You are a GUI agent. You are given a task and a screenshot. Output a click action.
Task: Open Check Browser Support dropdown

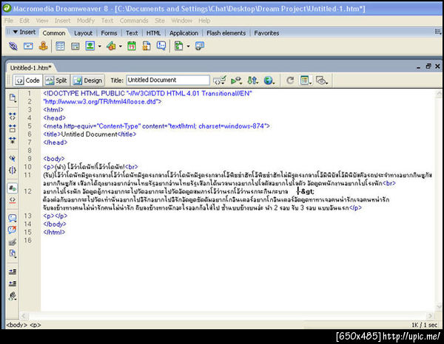pyautogui.click(x=220, y=80)
